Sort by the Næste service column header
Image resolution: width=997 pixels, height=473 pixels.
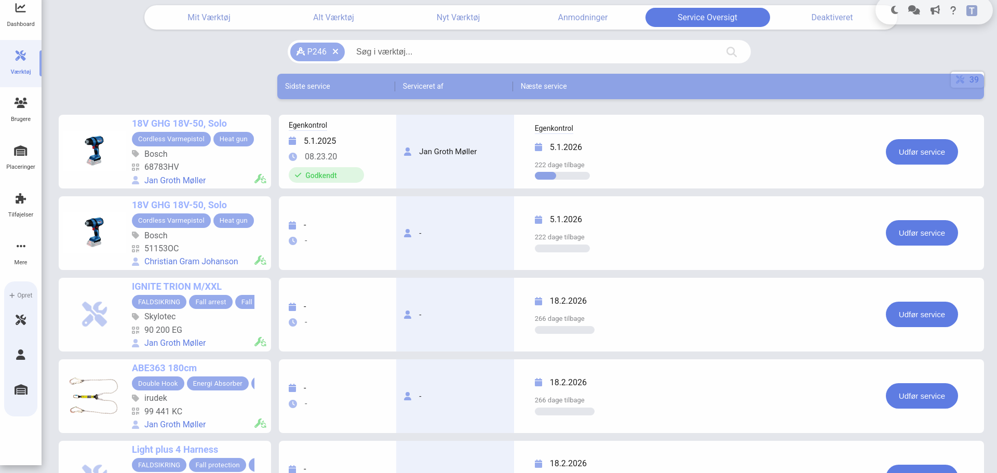point(544,86)
